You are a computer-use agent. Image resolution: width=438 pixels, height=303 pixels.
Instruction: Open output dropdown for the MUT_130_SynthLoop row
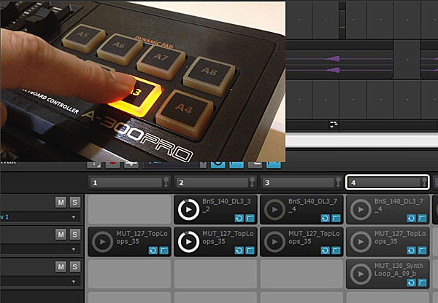coord(74,282)
